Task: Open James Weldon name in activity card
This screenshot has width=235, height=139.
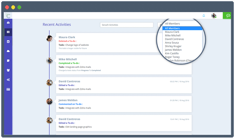Action: pos(68,100)
